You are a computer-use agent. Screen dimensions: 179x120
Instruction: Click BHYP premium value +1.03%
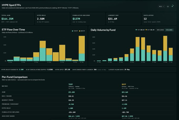125,104
